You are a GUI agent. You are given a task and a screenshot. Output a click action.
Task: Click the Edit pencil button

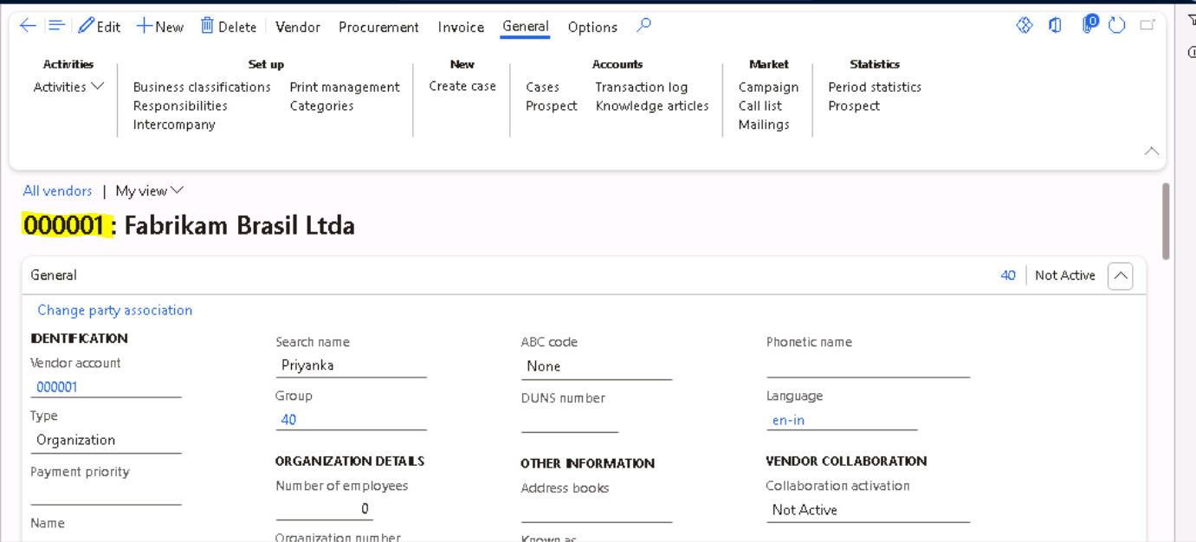point(99,27)
